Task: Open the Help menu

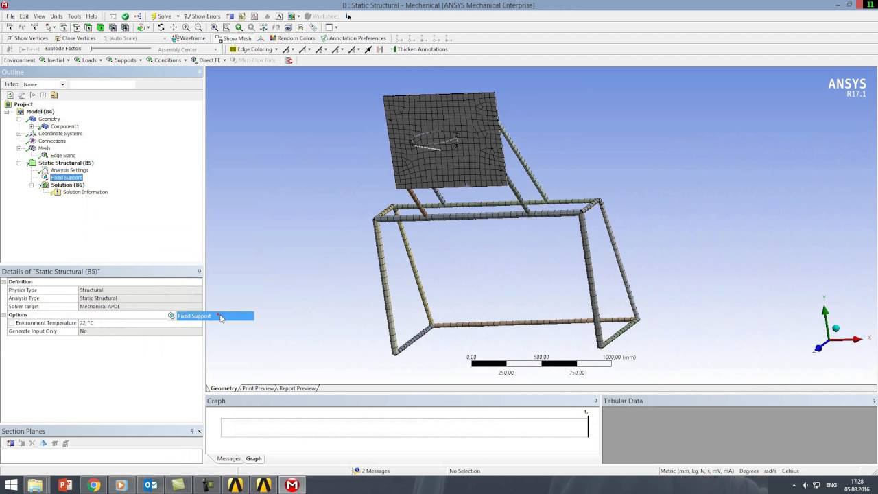Action: click(x=91, y=16)
